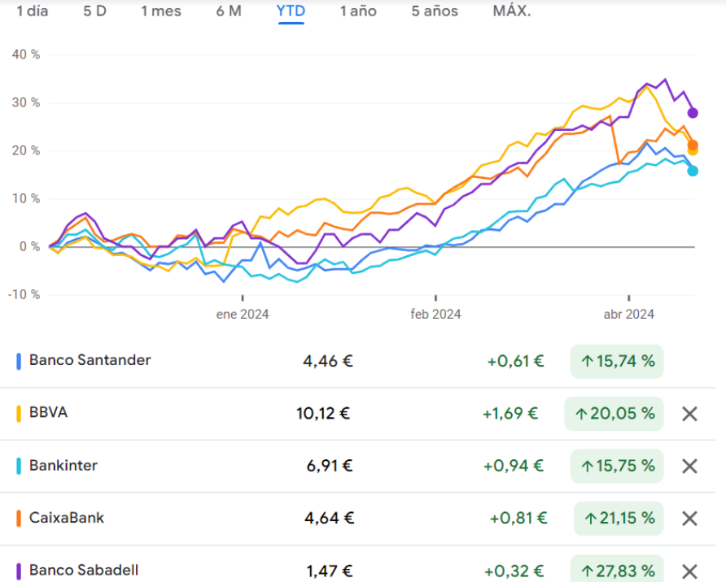
Task: Select the MÁX. time range
Action: click(512, 11)
